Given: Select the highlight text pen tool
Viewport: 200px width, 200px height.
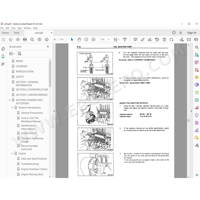Looking at the screenshot, I should [143, 39].
